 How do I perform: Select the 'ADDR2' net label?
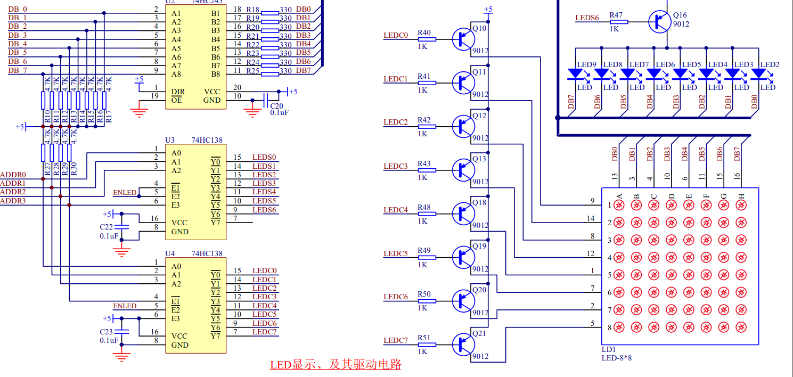(x=13, y=192)
